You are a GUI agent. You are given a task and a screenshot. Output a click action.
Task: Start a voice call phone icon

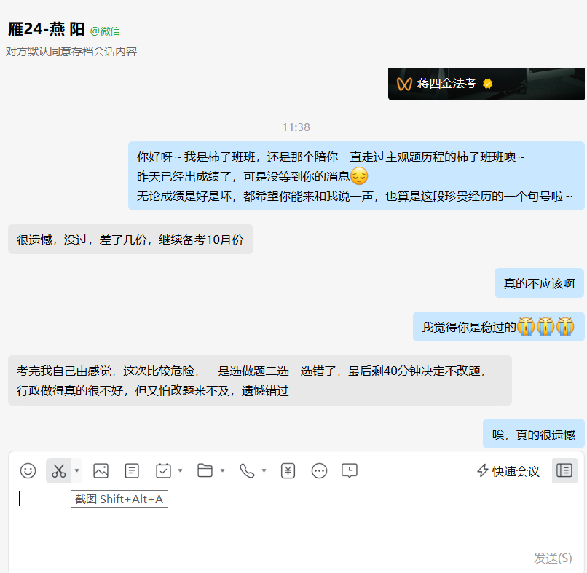tap(247, 470)
